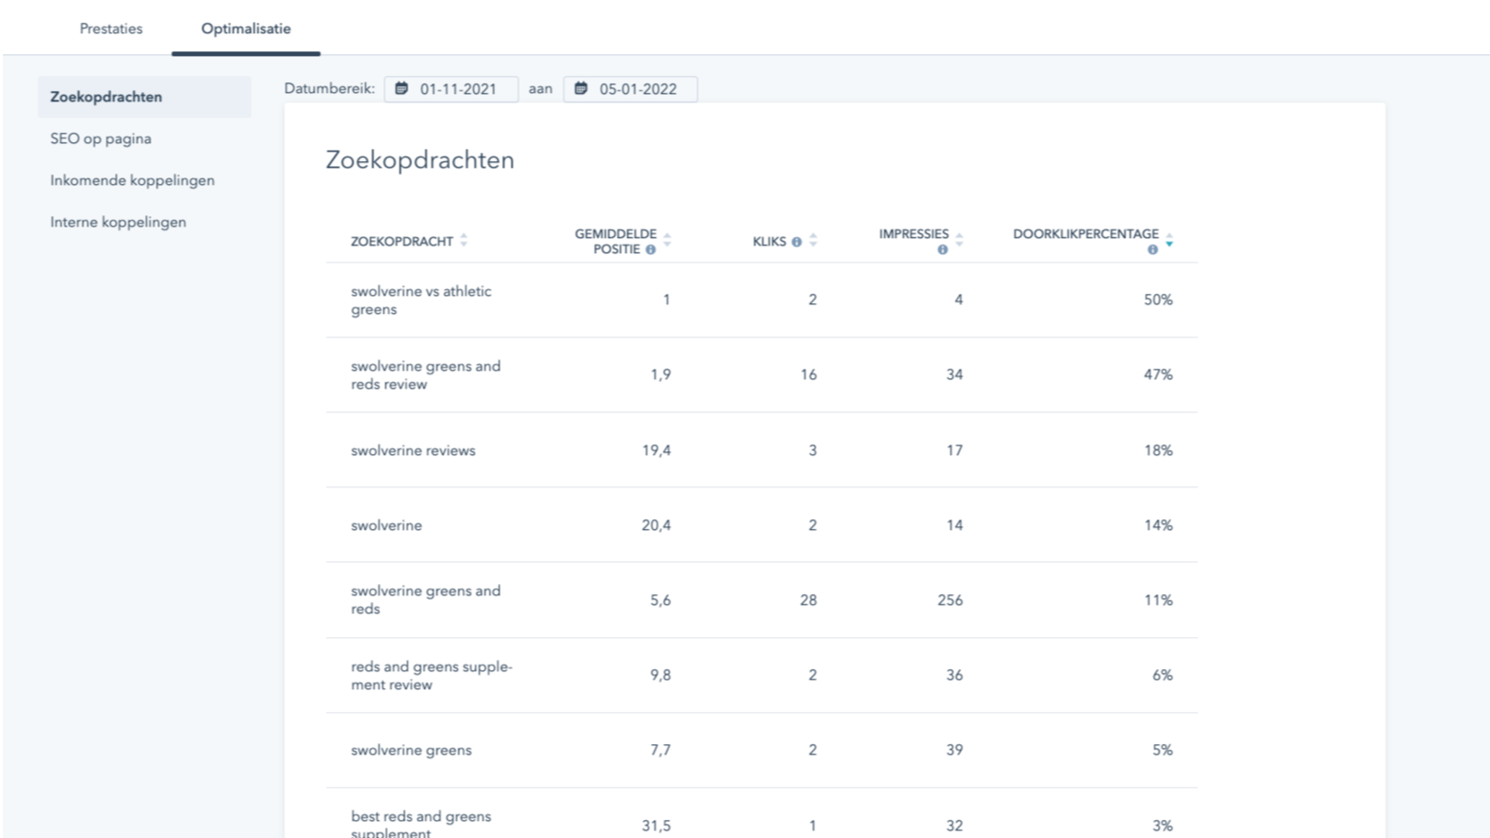The height and width of the screenshot is (838, 1490).
Task: Sort by Zoekopdracht column arrows
Action: (x=464, y=241)
